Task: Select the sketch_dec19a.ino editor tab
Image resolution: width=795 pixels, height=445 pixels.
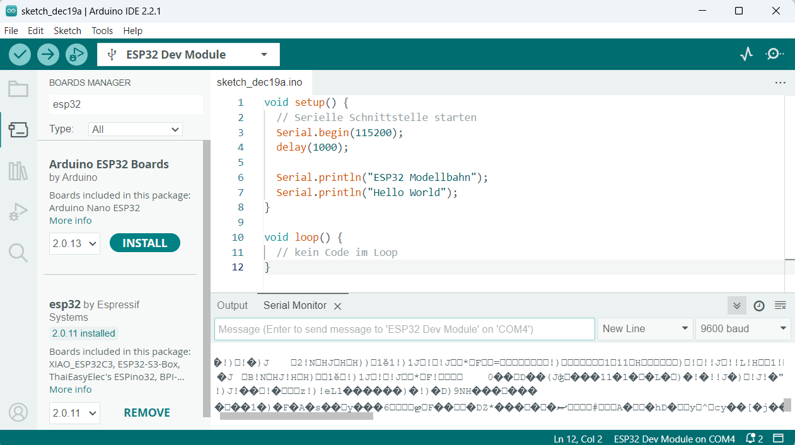Action: [260, 82]
